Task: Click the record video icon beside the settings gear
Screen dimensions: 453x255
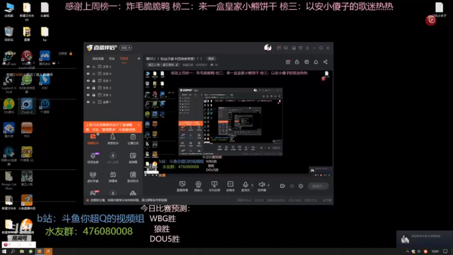Action: click(283, 186)
